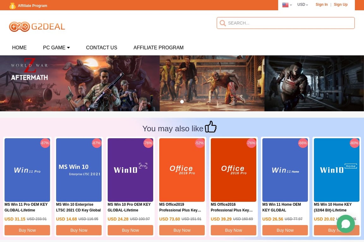Open the Win 11 Home product image
Viewport: 364px width, 242px height.
[x=285, y=170]
